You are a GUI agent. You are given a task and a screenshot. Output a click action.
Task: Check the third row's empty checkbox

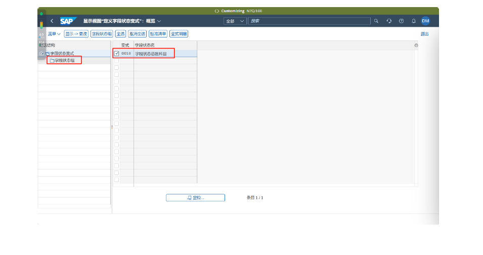(x=116, y=67)
